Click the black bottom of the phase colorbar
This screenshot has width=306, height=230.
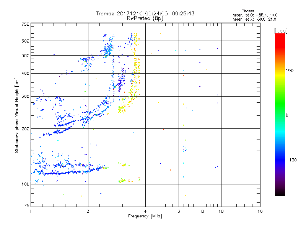(280, 193)
